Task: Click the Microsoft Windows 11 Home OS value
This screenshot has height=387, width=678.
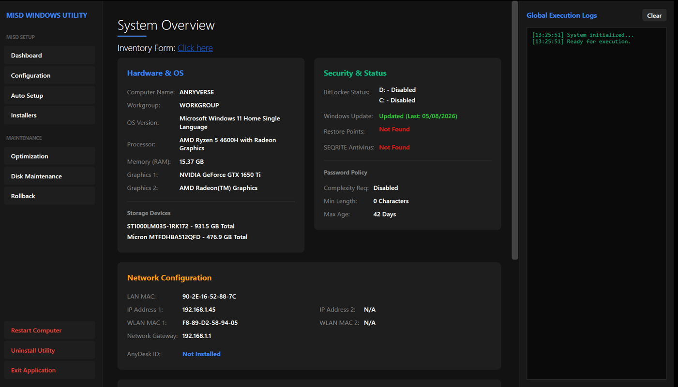Action: (x=230, y=123)
